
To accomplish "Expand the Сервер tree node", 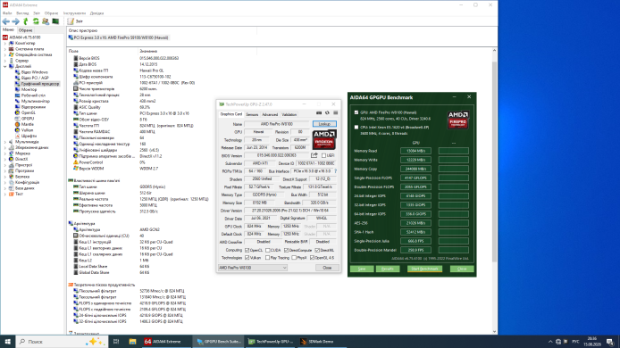I will point(5,61).
